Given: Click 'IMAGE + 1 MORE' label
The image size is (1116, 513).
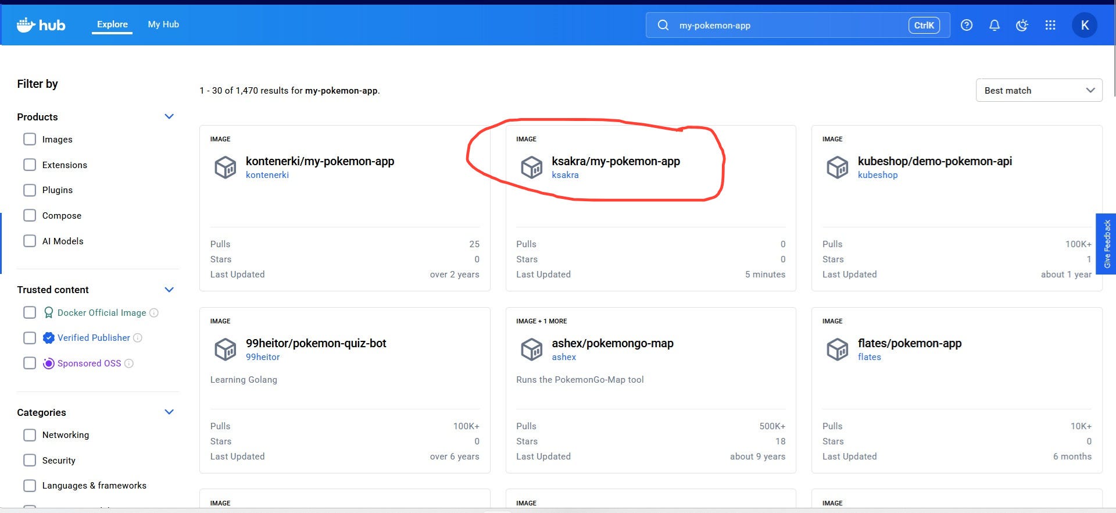Looking at the screenshot, I should [542, 321].
